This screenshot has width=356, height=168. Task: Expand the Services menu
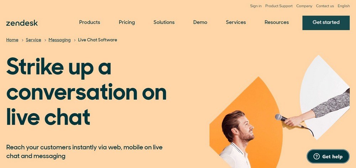coord(236,22)
